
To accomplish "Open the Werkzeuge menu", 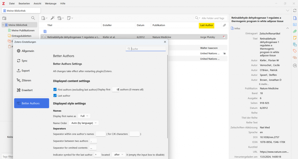I will click(x=51, y=3).
